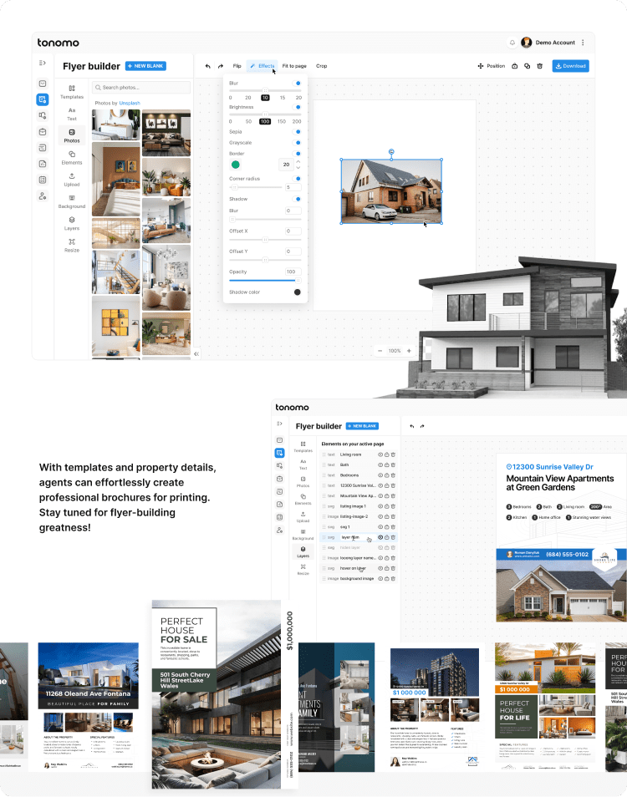Click the Download button
Image resolution: width=627 pixels, height=797 pixels.
click(x=570, y=66)
